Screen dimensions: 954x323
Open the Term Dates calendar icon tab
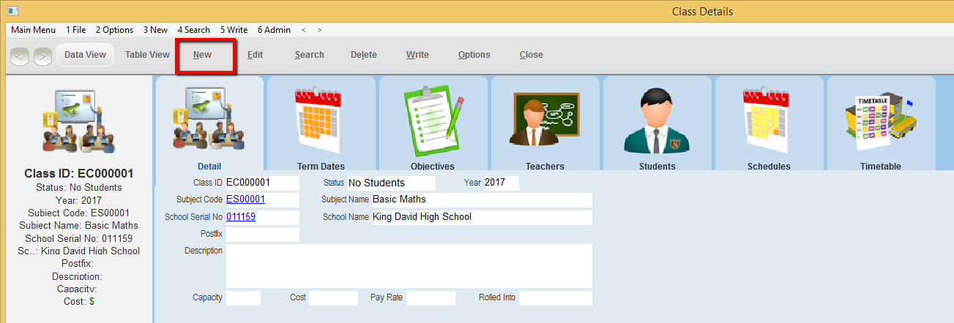click(321, 121)
